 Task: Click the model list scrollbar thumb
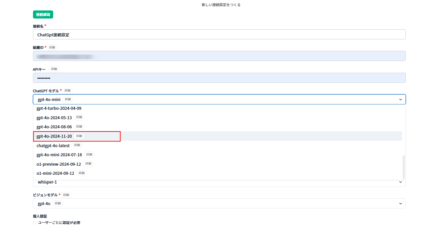point(404,167)
